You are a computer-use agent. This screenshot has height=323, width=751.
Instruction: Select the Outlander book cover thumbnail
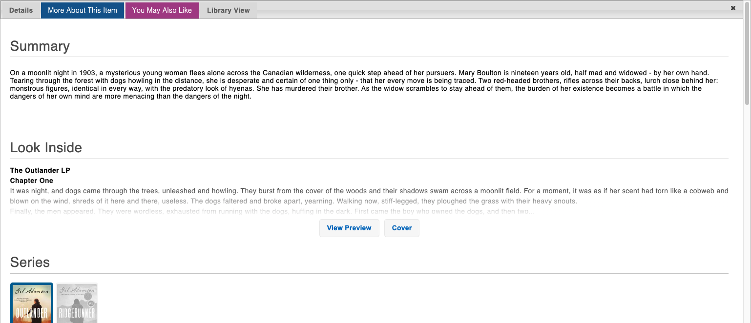[32, 303]
